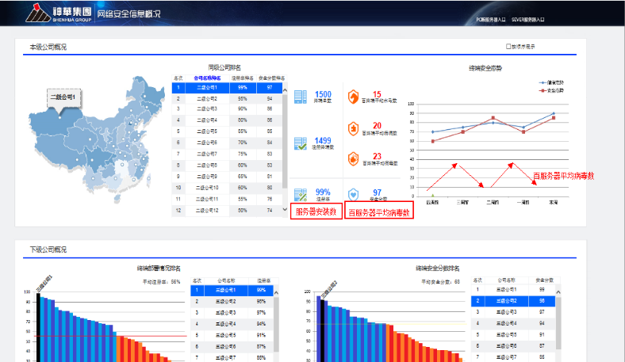This screenshot has width=625, height=362.
Task: Click the 本级公司概况 section title
Action: (48, 47)
